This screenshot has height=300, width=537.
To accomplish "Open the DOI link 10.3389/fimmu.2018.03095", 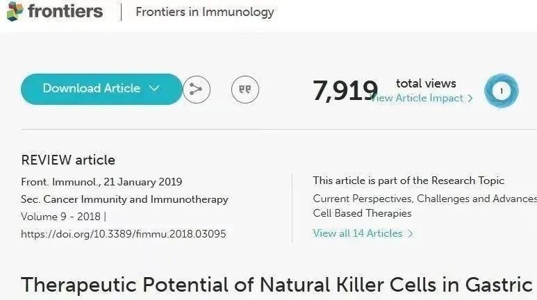I will [123, 234].
